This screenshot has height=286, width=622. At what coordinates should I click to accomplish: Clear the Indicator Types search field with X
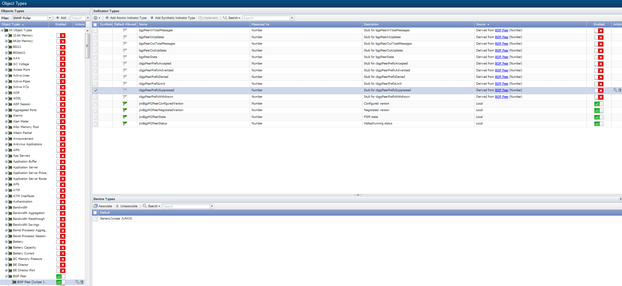292,18
